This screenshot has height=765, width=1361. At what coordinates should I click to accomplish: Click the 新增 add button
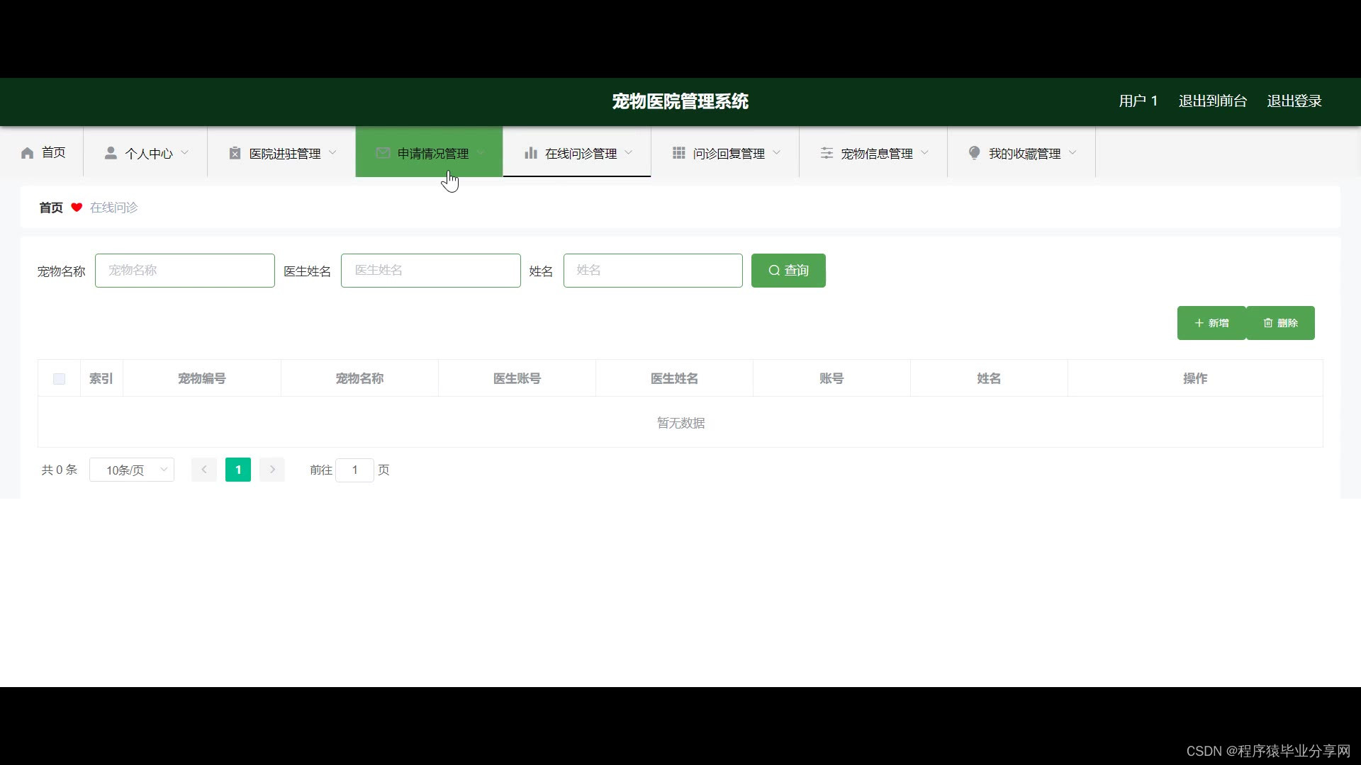tap(1211, 323)
